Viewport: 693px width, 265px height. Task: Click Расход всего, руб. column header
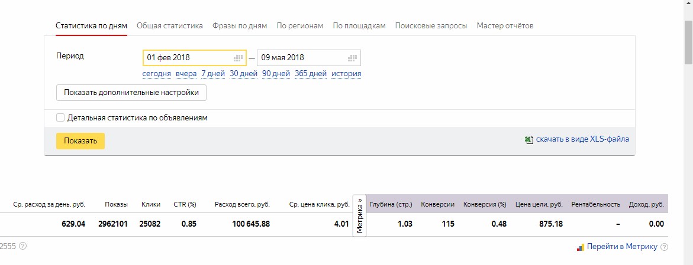242,205
